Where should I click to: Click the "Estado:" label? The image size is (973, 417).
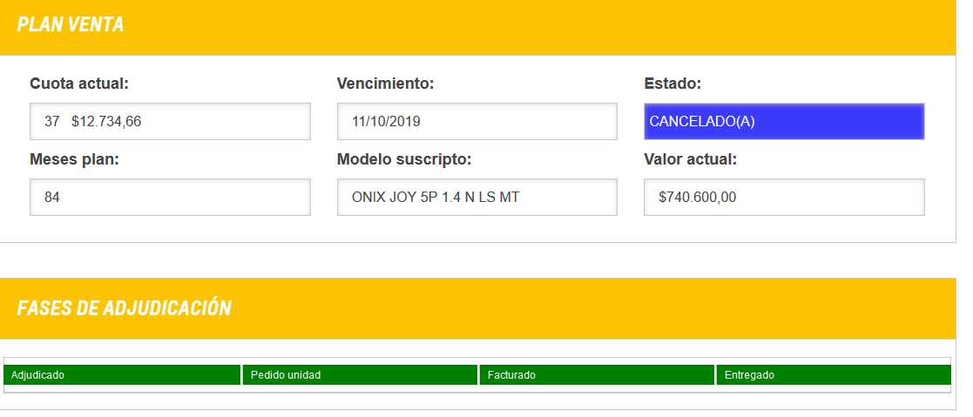coord(672,84)
